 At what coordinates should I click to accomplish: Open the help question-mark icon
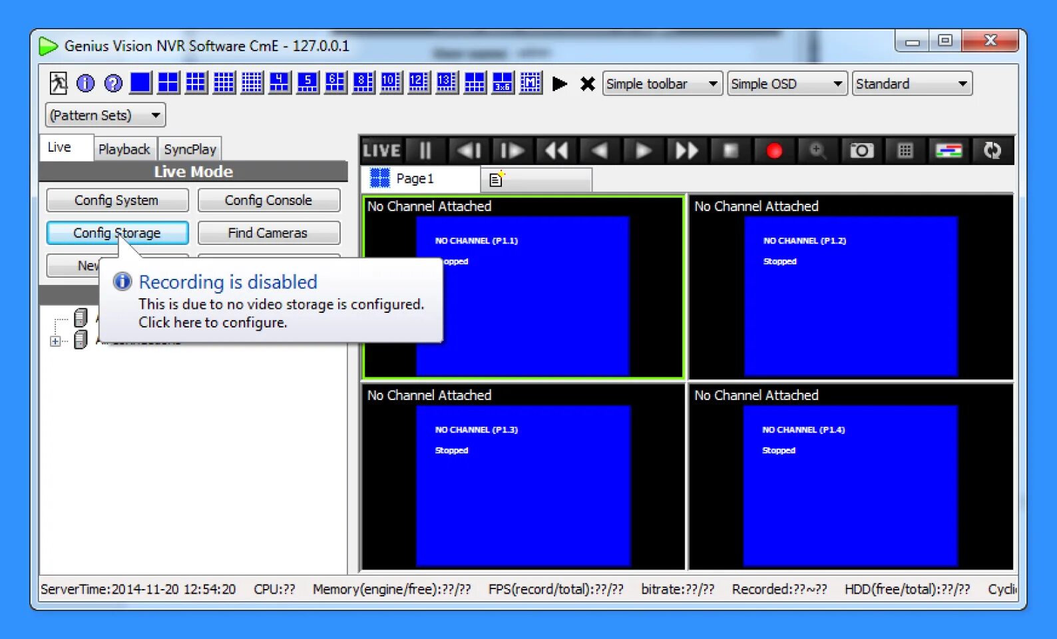(x=113, y=83)
